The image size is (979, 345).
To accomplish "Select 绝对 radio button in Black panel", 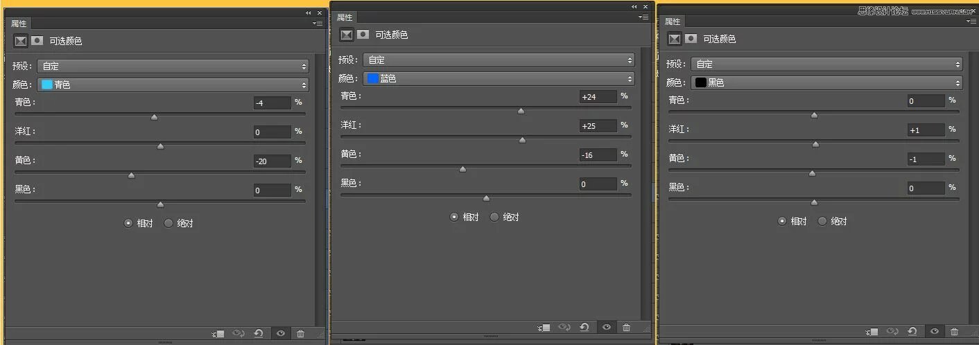I will click(x=822, y=221).
